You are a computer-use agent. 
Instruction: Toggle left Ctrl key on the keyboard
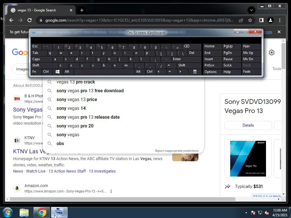[x=47, y=72]
